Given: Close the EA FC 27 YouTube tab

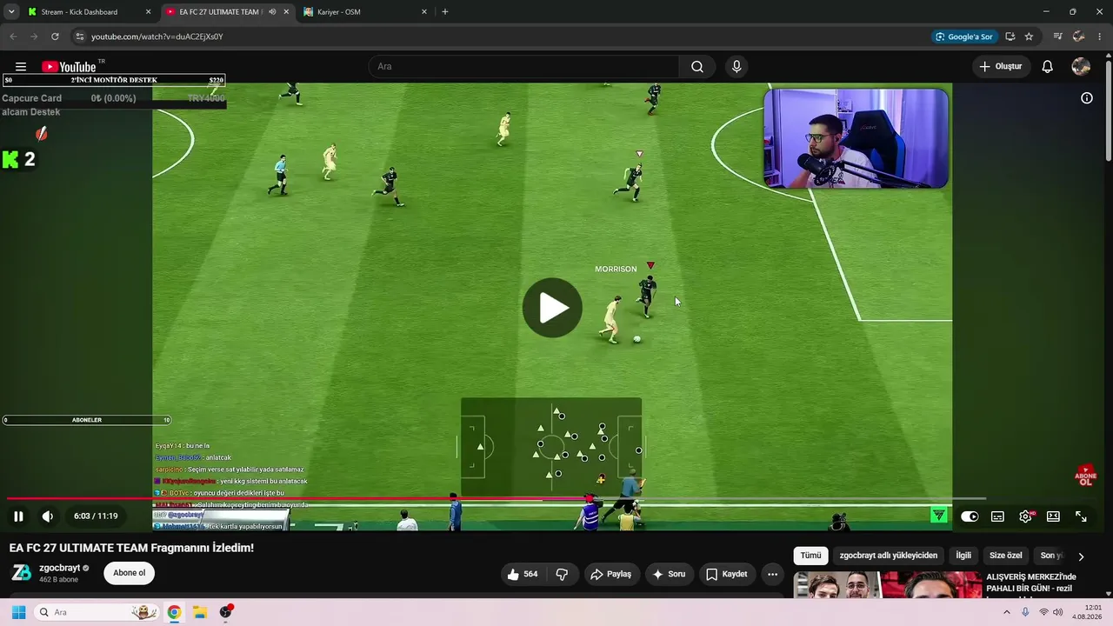Looking at the screenshot, I should [x=286, y=12].
